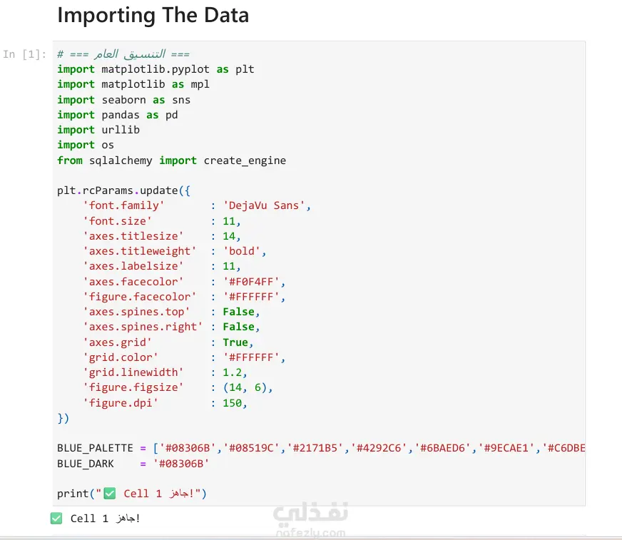Click the 'DejaVu Sans' font value
Screen dimensions: 622x540
click(x=265, y=205)
